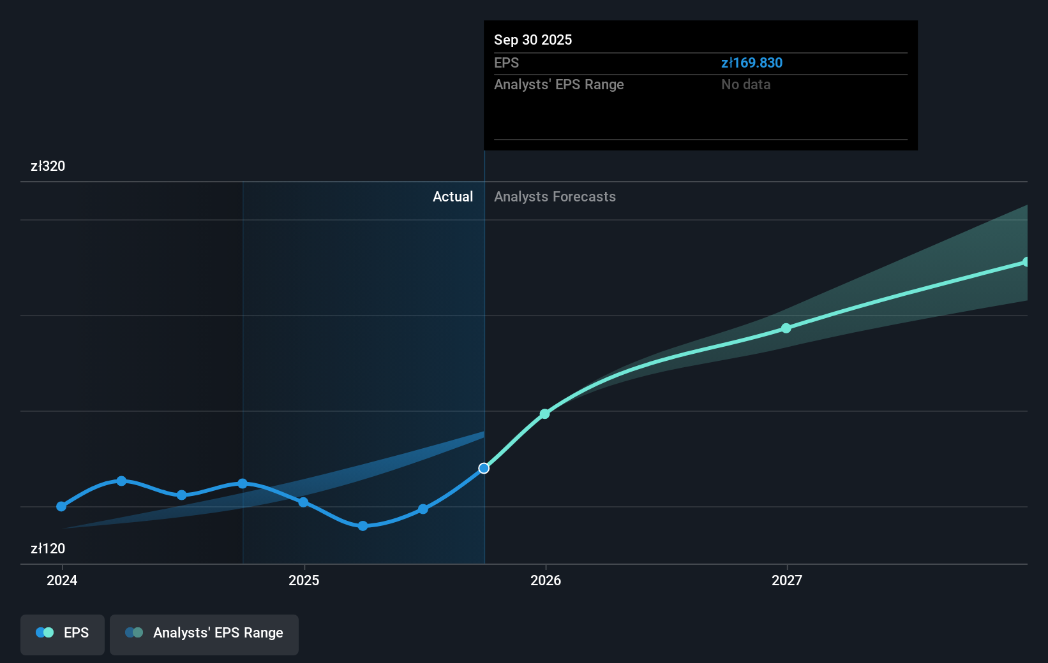Select the highlighted data point at the Actual/Forecast boundary

(x=484, y=468)
